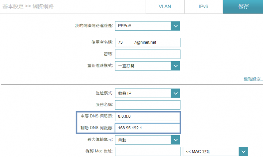This screenshot has height=157, width=263.
Task: Click the 基本設定 >> 網際網路 breadcrumb text
Action: pos(28,6)
